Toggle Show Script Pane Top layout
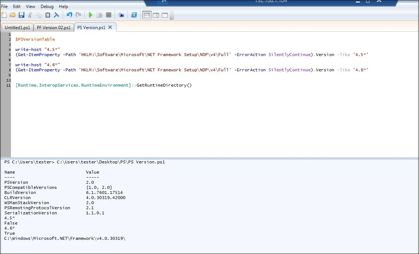The height and width of the screenshot is (254, 419). (147, 15)
